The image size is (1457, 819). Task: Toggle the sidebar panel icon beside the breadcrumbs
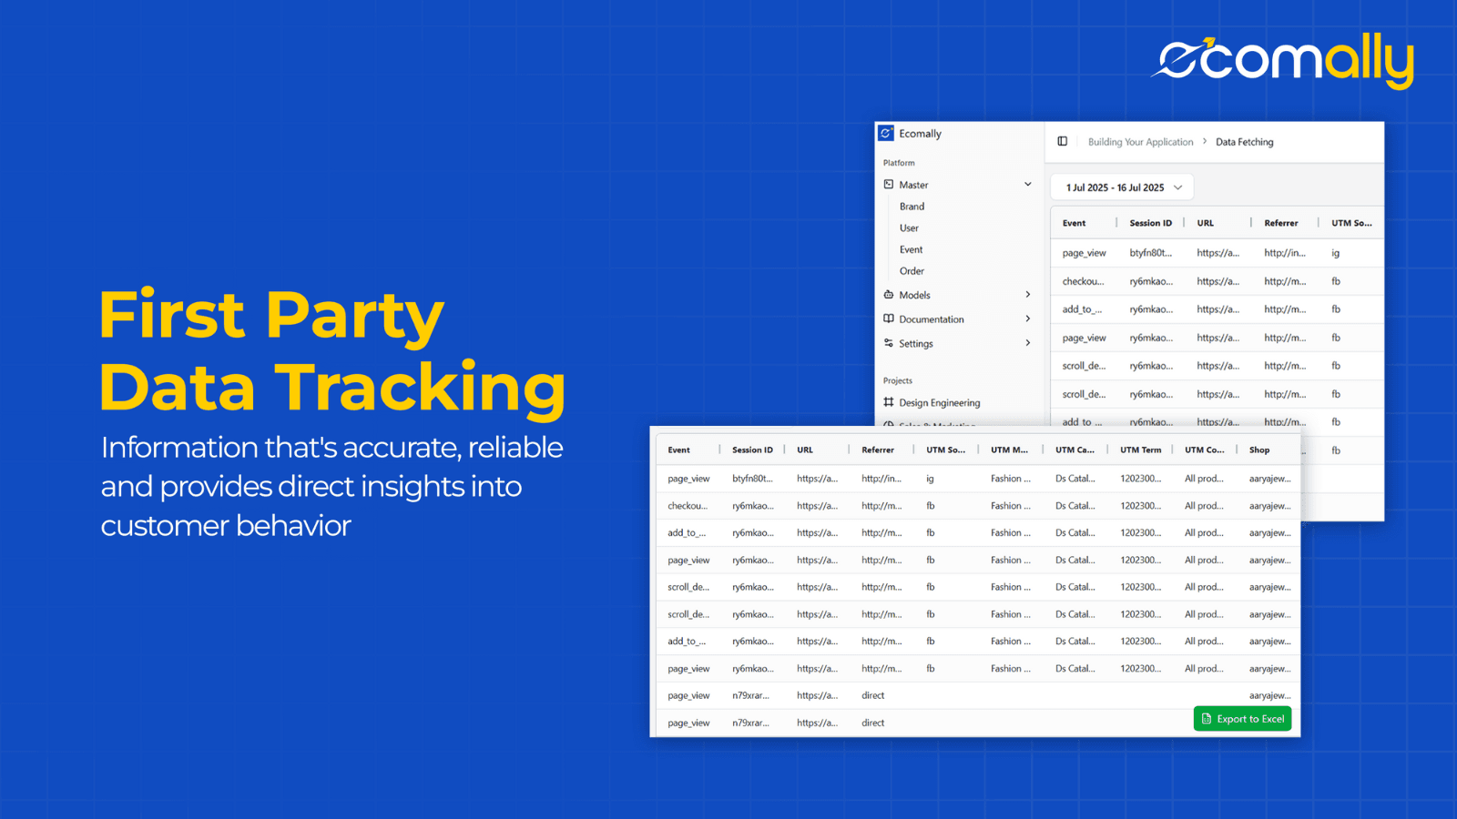coord(1062,141)
